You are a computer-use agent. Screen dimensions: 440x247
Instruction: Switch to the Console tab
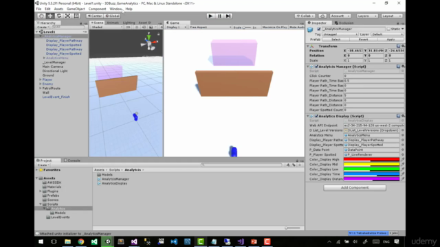[72, 161]
